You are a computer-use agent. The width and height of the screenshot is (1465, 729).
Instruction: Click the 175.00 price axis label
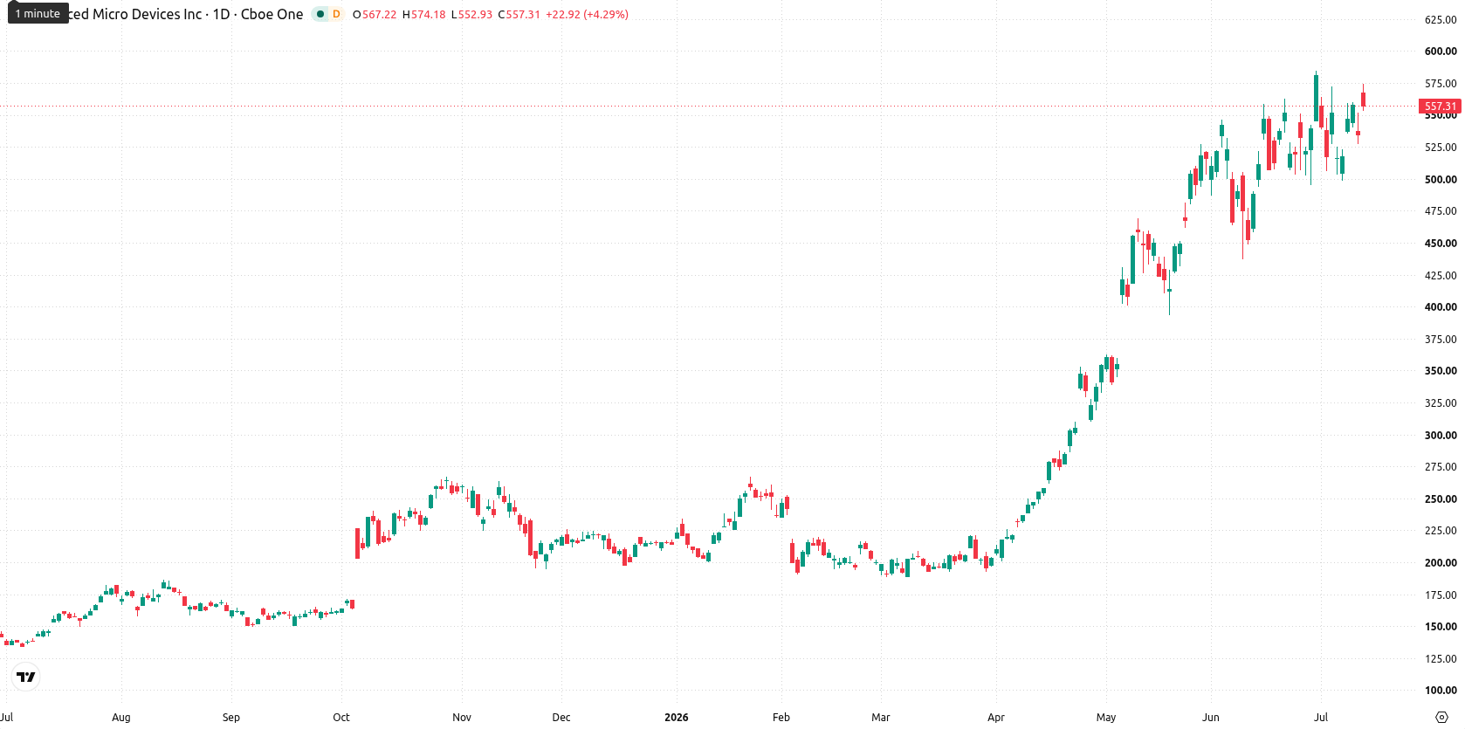[1441, 595]
